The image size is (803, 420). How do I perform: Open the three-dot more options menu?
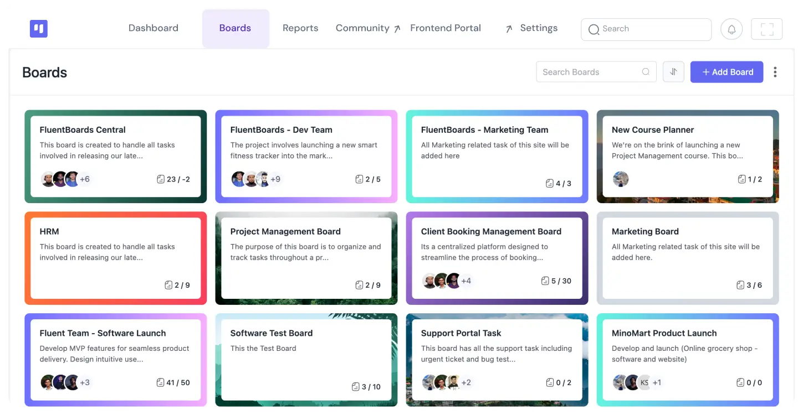(775, 72)
